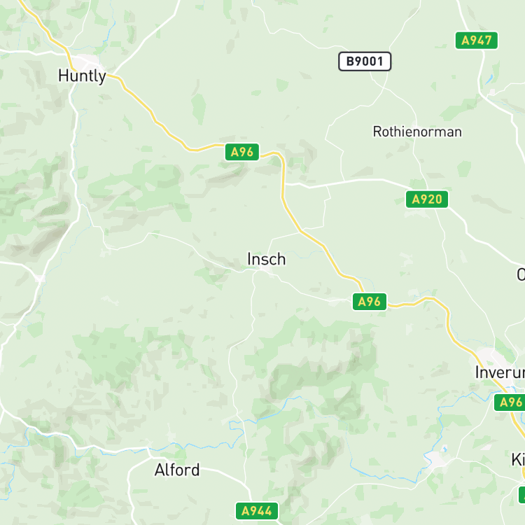Click the small blue lake near A947
The image size is (525, 525).
(489, 79)
